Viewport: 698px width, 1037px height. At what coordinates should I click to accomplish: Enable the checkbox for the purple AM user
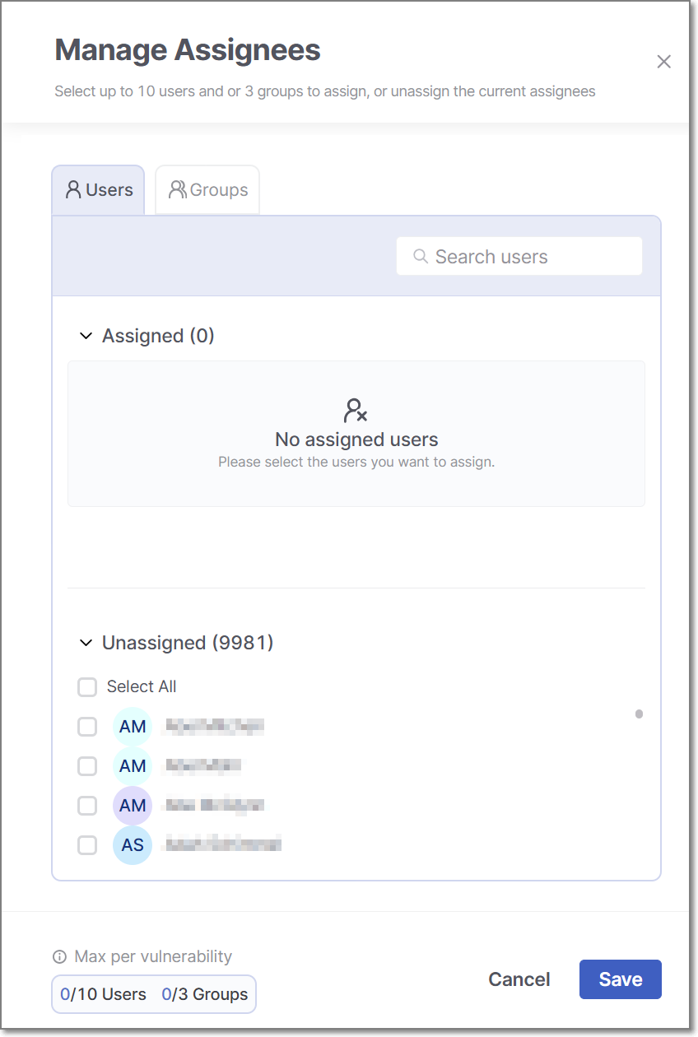click(87, 806)
